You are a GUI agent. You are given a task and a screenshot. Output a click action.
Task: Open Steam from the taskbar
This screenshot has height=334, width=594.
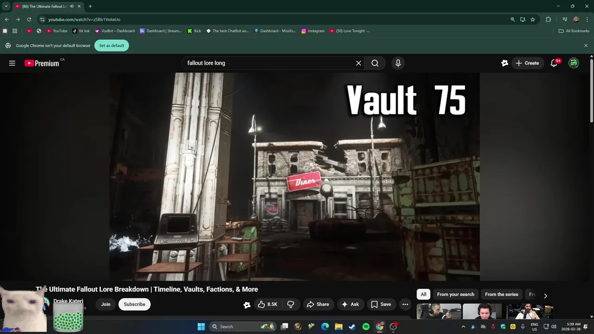pyautogui.click(x=352, y=327)
